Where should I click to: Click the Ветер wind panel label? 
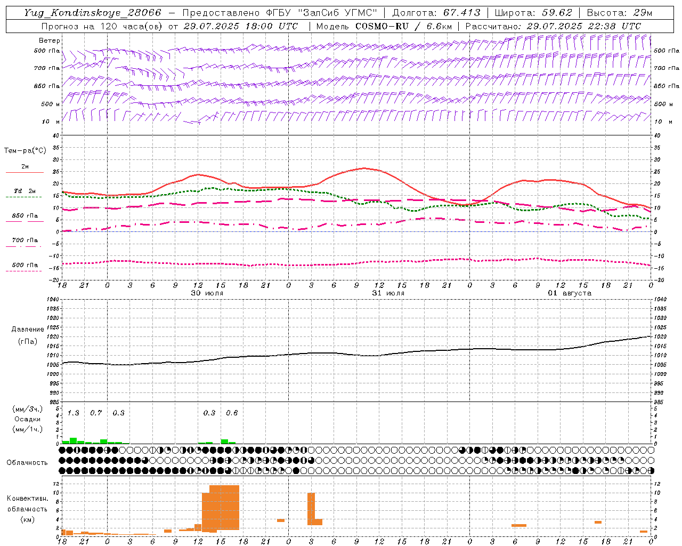[50, 41]
